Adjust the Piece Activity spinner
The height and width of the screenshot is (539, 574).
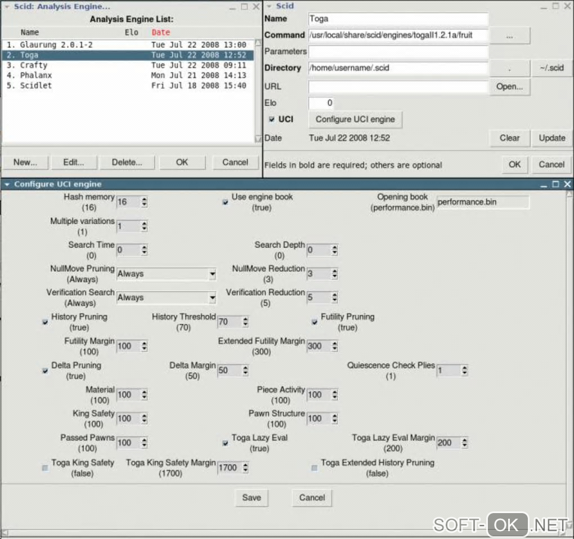click(322, 395)
